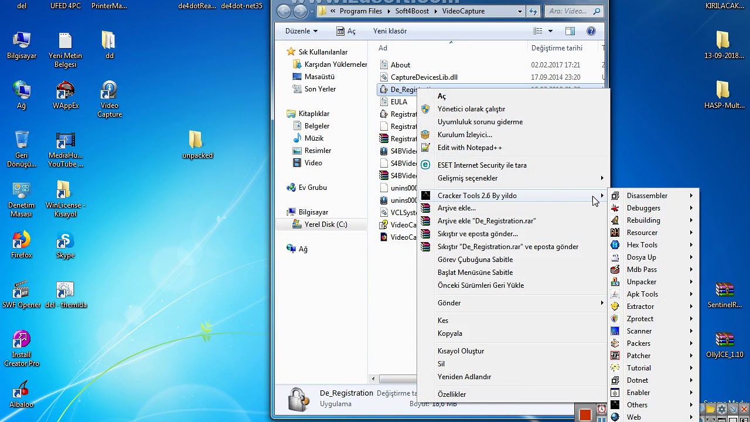750x422 pixels.
Task: Choose Yeniden Adlandır in context menu
Action: click(464, 377)
